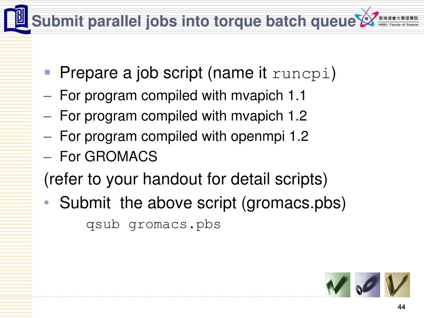Click the refer to your handout note
The height and width of the screenshot is (318, 424).
coord(185,180)
